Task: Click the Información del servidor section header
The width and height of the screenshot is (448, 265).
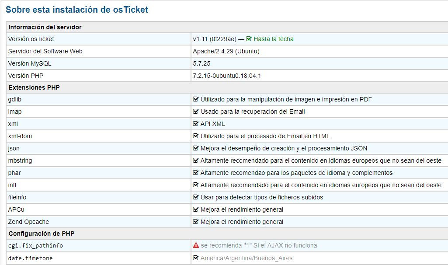Action: click(x=45, y=27)
